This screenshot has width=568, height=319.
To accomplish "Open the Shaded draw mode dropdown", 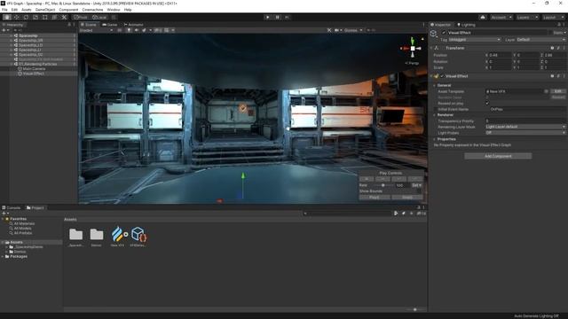I will (96, 30).
